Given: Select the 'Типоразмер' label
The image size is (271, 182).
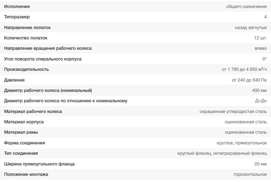Looking at the screenshot, I should [x=17, y=17].
